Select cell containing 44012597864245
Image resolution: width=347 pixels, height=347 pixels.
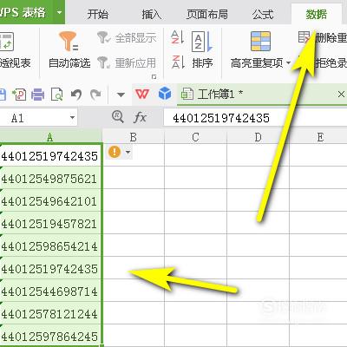[50, 336]
